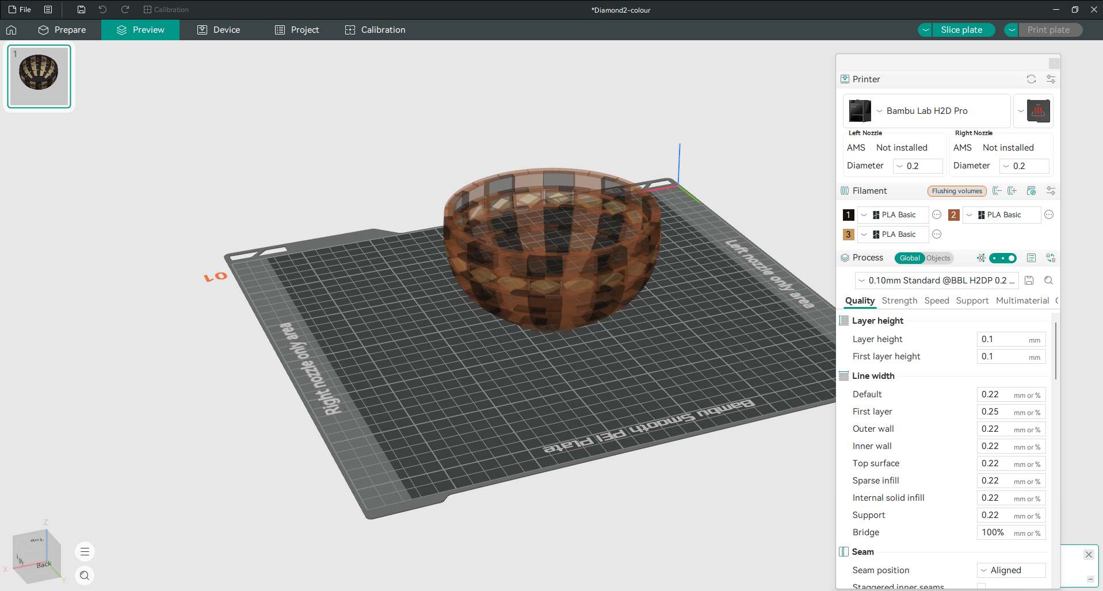Click filament 2 brown color swatch
Image resolution: width=1103 pixels, height=591 pixels.
tap(953, 215)
